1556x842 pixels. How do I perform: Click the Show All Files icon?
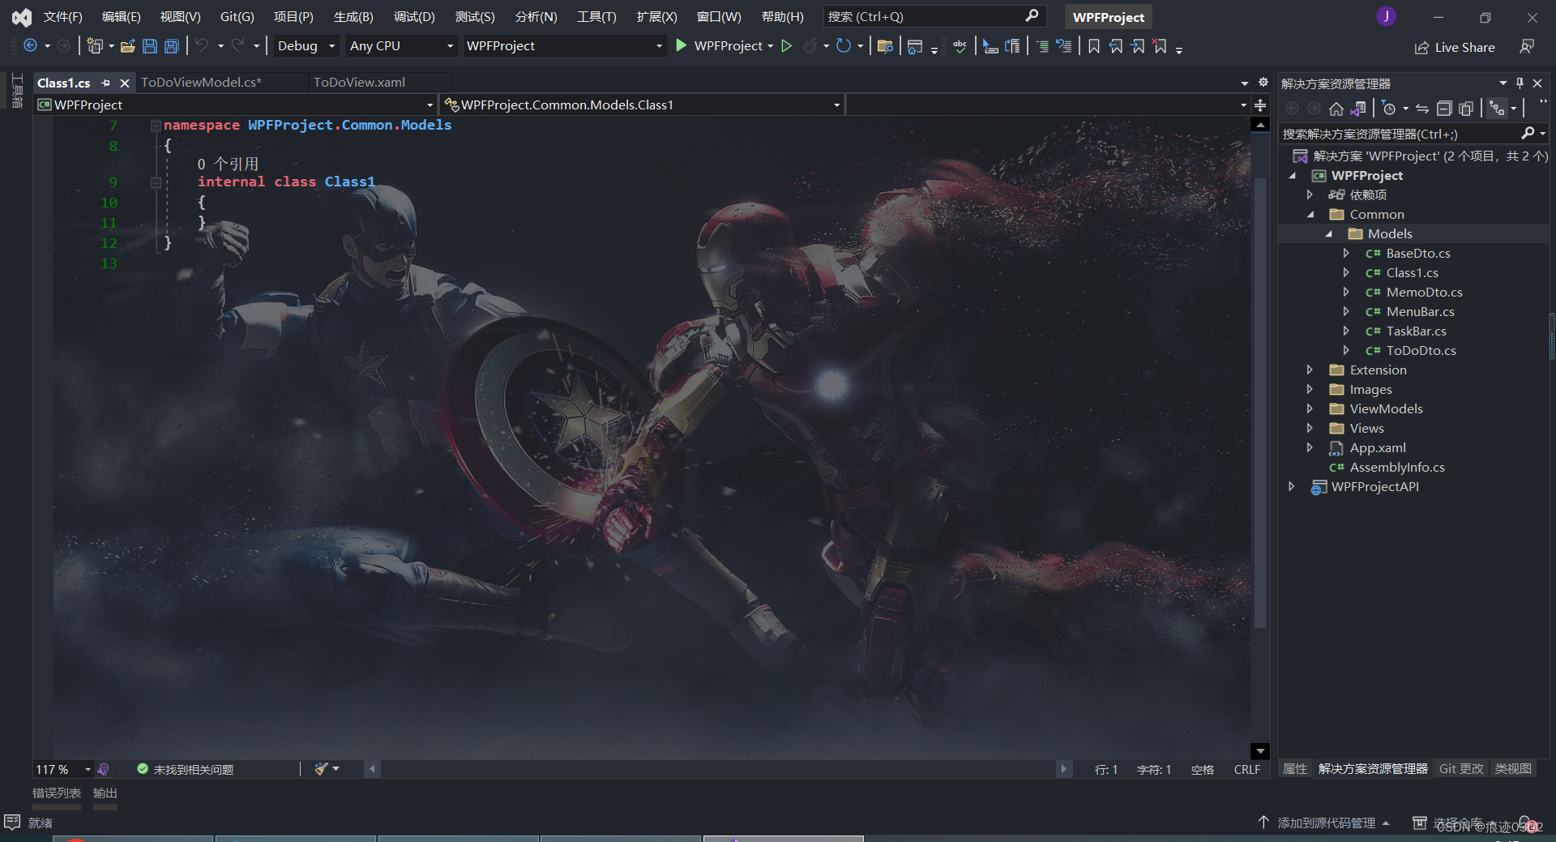pos(1466,109)
